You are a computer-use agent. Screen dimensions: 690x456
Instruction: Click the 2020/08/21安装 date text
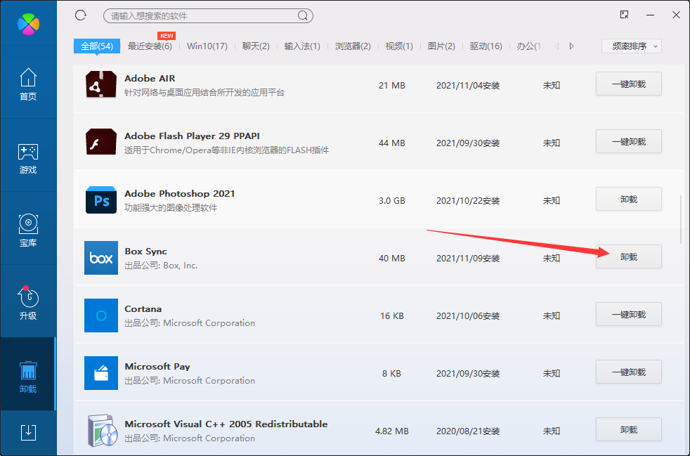pos(468,431)
